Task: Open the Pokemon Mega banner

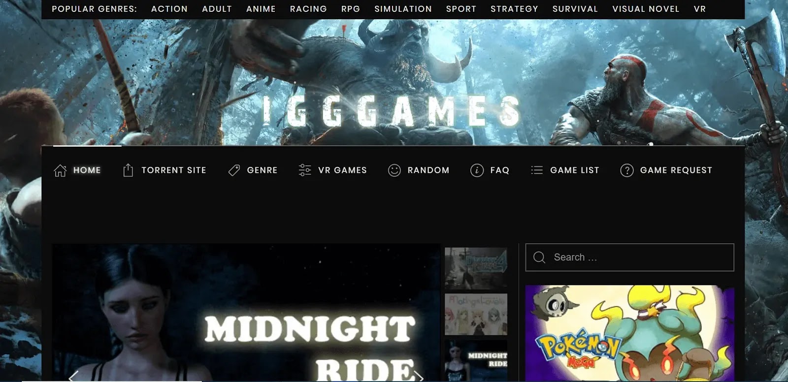Action: point(629,333)
